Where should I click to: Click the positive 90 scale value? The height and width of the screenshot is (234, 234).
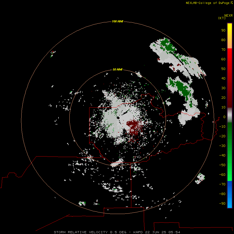point(223,30)
